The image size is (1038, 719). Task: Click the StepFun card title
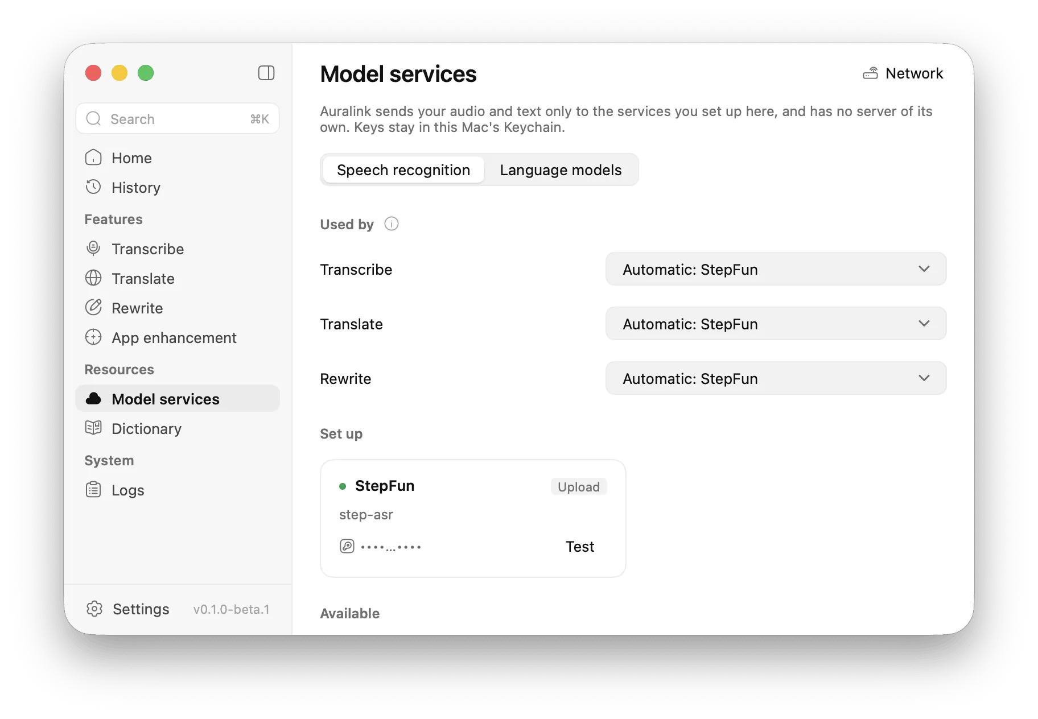(x=385, y=486)
